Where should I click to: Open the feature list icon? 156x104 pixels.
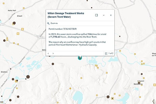click(x=106, y=54)
